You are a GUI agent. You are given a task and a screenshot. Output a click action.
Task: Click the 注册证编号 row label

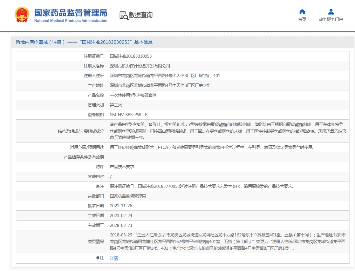pyautogui.click(x=94, y=56)
